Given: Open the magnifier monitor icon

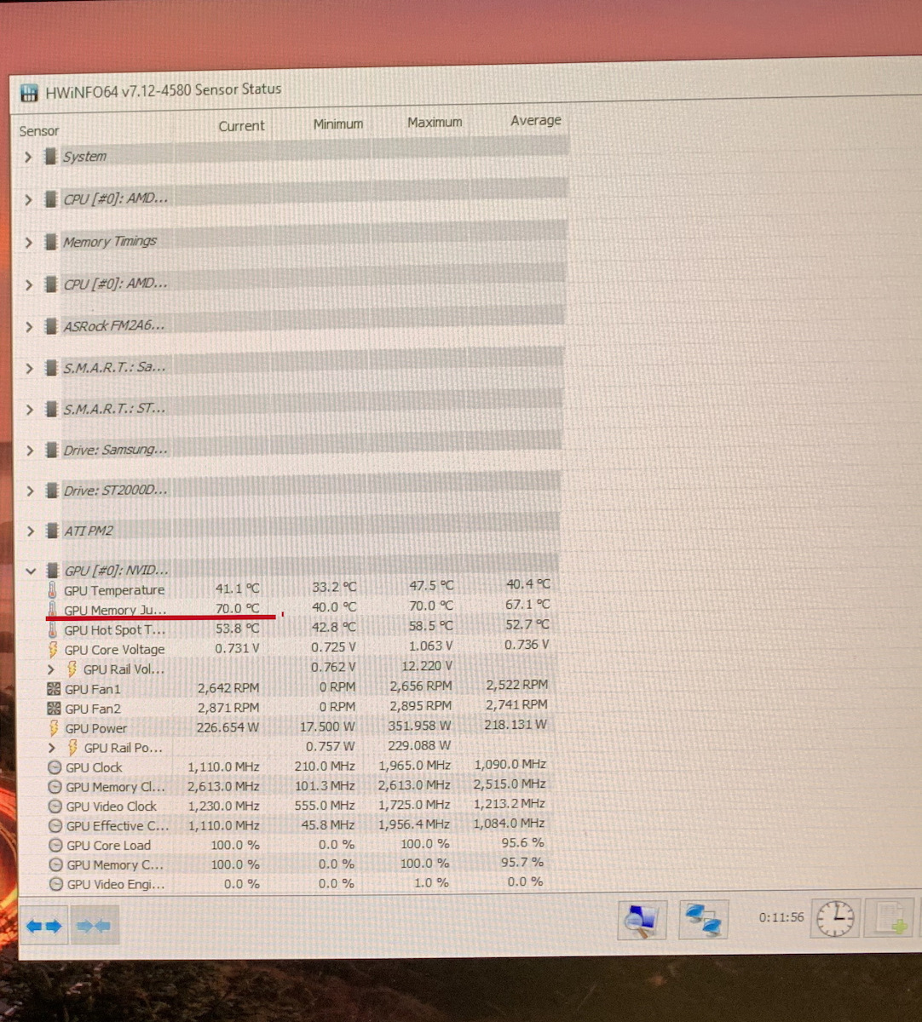Looking at the screenshot, I should (641, 920).
